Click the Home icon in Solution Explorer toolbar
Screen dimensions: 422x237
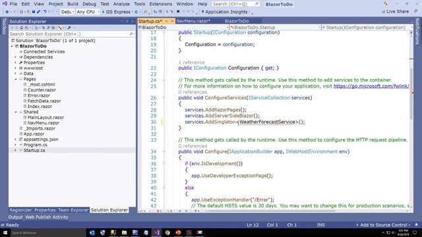pos(22,28)
